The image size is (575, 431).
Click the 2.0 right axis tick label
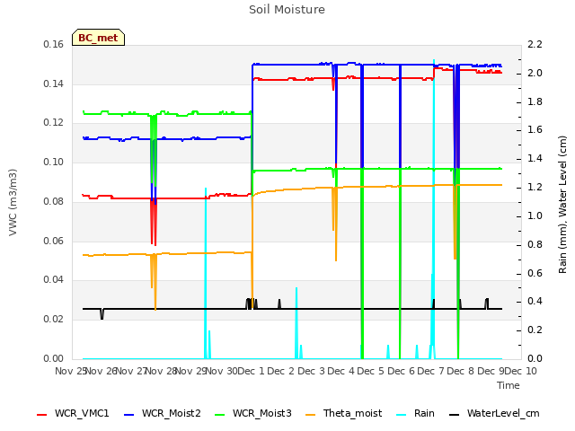pos(535,74)
